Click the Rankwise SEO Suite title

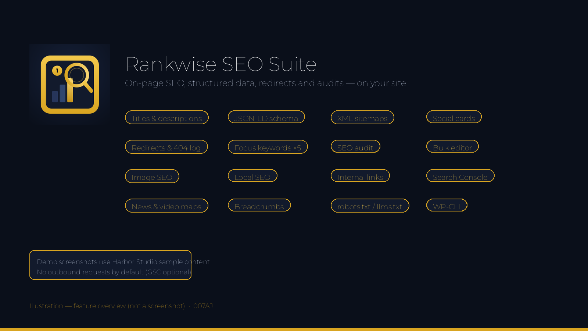[221, 64]
